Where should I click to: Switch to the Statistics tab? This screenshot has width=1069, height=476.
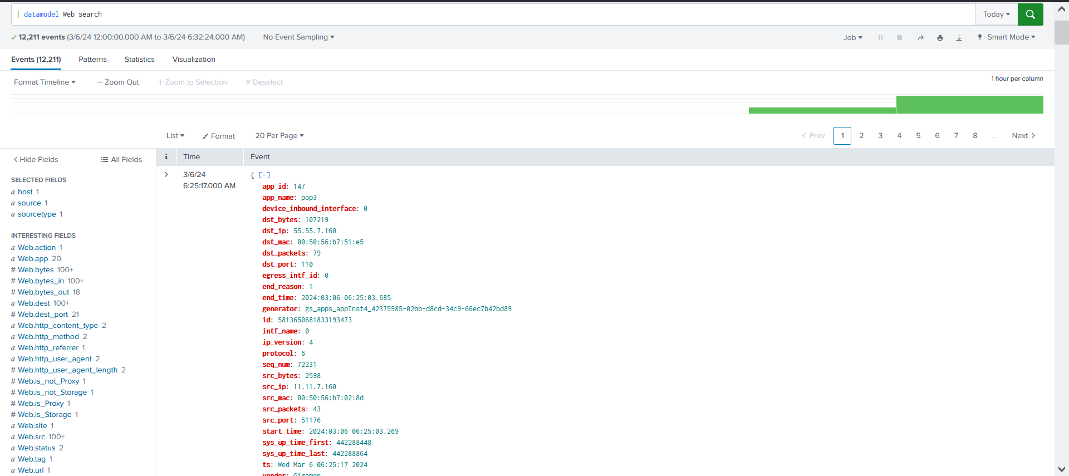(x=139, y=60)
